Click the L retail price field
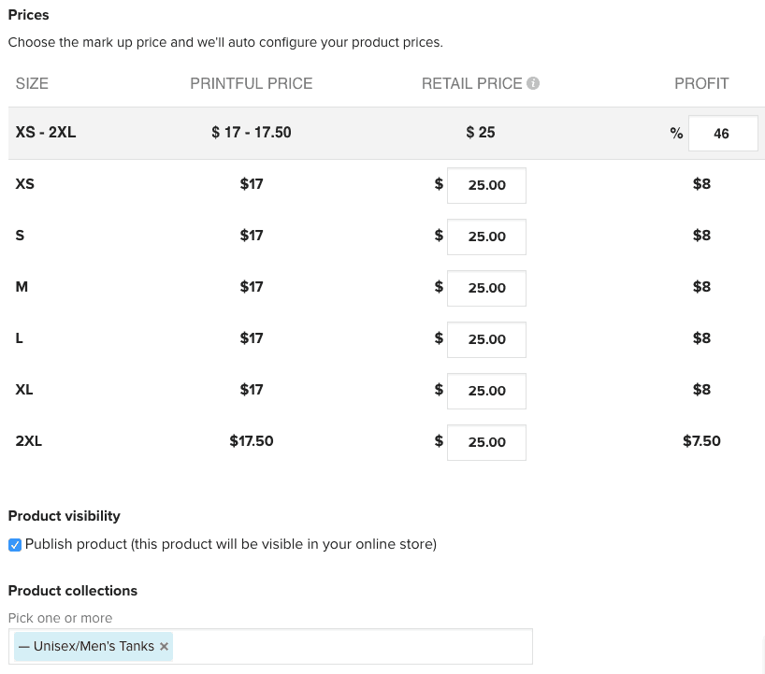The image size is (765, 674). (486, 339)
